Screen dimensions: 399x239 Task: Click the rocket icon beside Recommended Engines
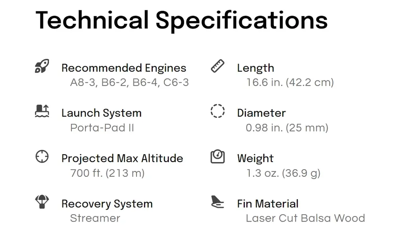[42, 66]
